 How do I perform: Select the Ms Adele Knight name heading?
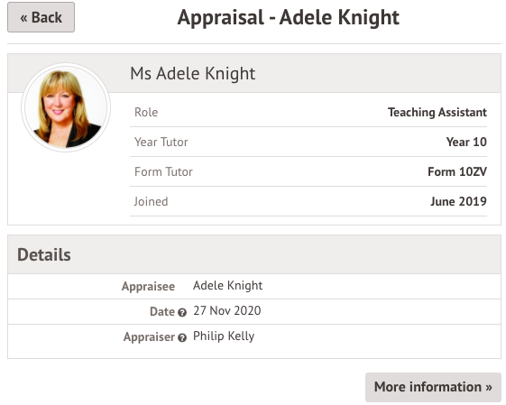click(193, 73)
